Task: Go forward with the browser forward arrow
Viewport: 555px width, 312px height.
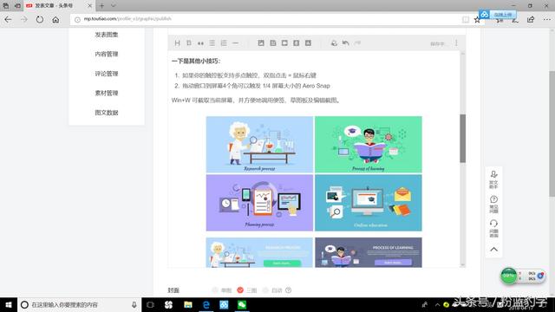Action: tap(23, 19)
